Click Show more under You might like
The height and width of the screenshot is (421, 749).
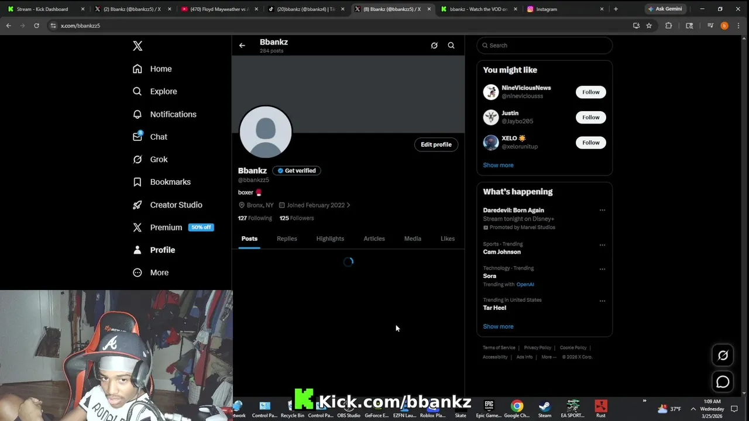tap(498, 165)
